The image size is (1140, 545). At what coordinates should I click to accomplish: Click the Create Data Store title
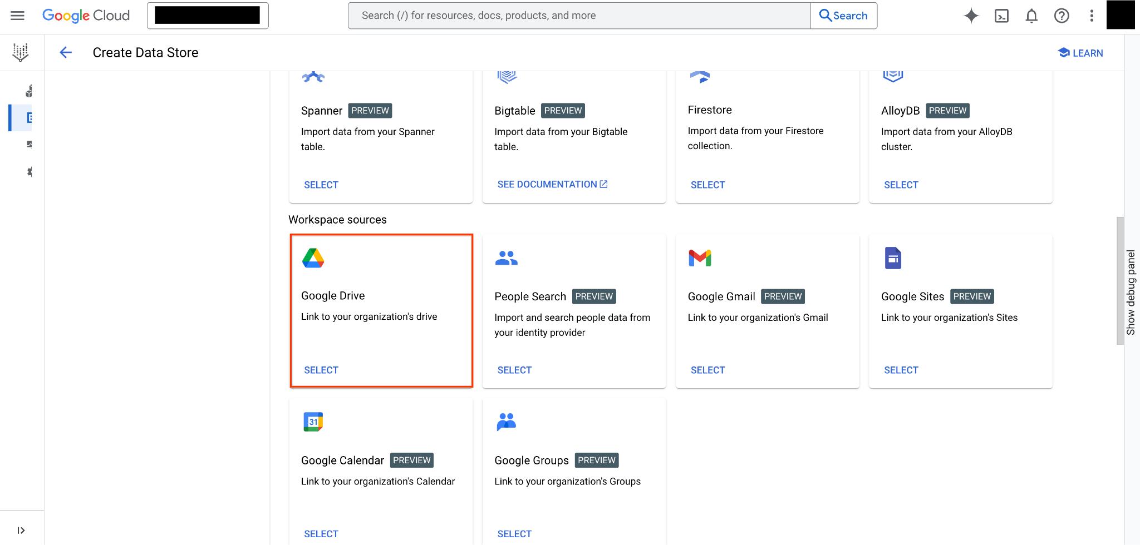[x=145, y=53]
